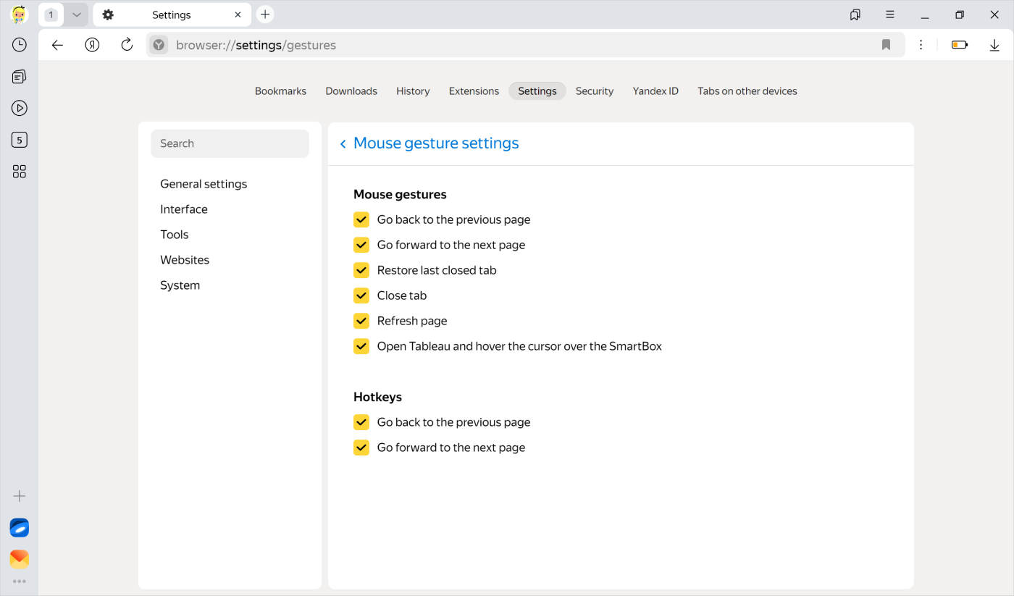Image resolution: width=1014 pixels, height=596 pixels.
Task: Open the three-dot page options menu
Action: 921,45
